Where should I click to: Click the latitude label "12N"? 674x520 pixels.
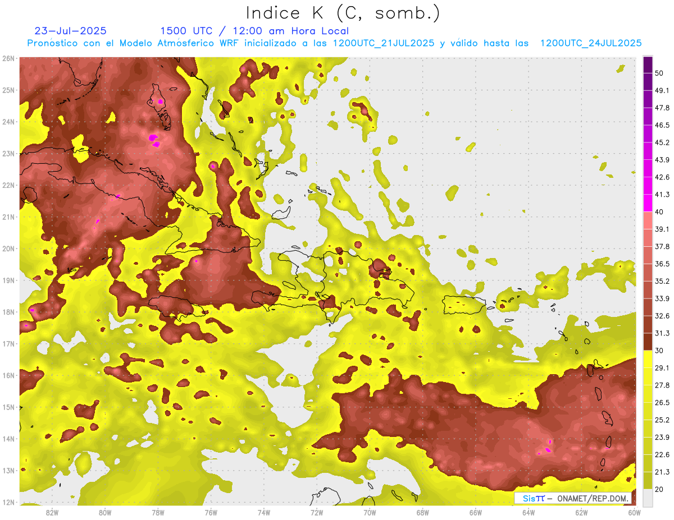pos(8,502)
